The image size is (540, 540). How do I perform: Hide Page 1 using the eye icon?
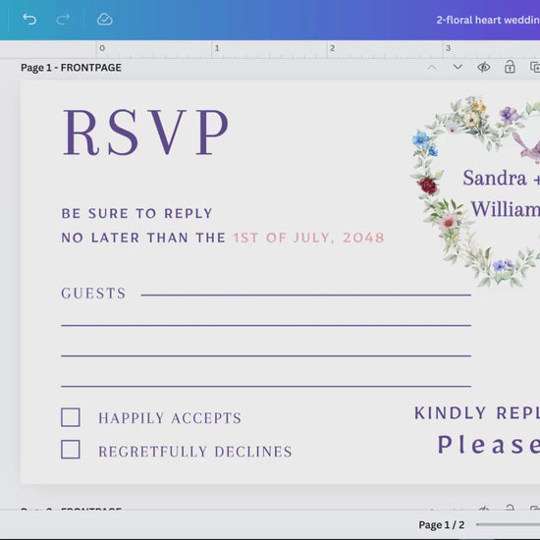[x=484, y=67]
